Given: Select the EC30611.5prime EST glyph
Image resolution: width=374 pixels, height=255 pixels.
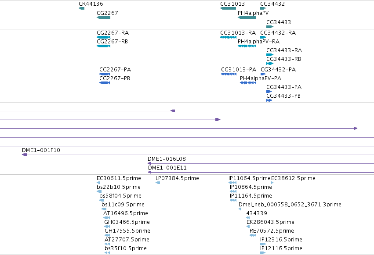Looking at the screenshot, I should [x=98, y=183].
